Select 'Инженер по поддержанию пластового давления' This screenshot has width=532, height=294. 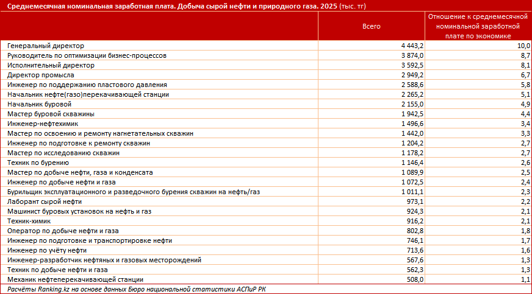point(87,85)
